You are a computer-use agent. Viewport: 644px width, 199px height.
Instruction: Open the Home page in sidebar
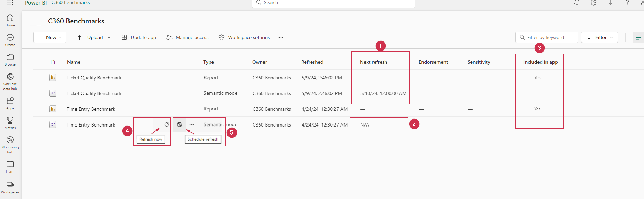[x=10, y=20]
